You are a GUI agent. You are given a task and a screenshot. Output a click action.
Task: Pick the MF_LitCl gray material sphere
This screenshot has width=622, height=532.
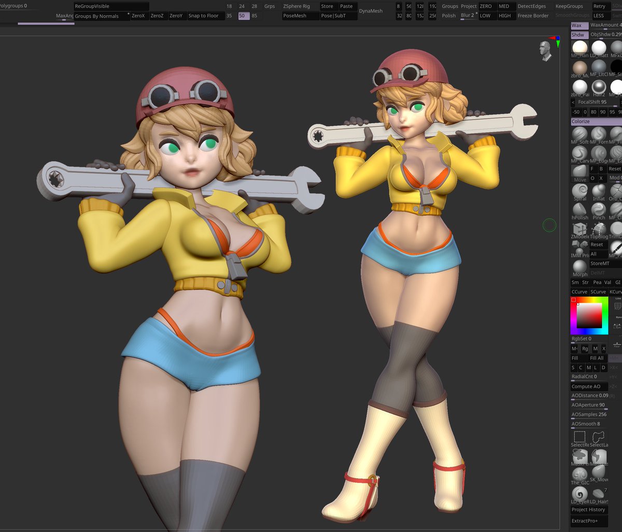point(599,69)
